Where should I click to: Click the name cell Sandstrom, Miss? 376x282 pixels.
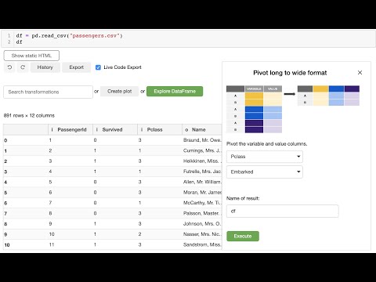[202, 244]
